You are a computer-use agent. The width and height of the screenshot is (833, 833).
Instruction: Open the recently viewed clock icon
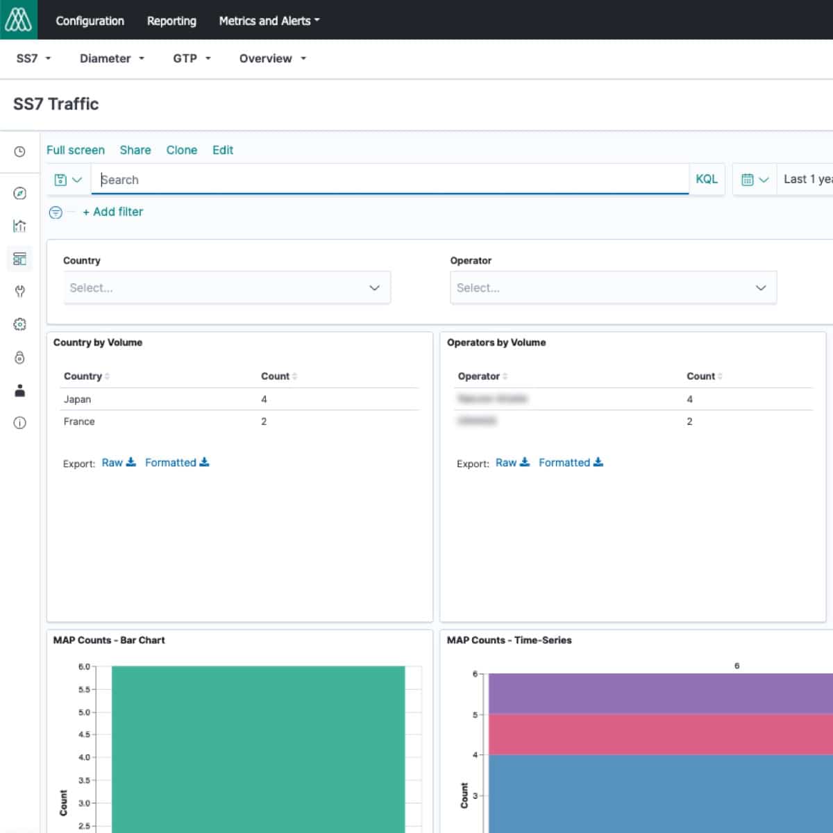click(x=19, y=151)
